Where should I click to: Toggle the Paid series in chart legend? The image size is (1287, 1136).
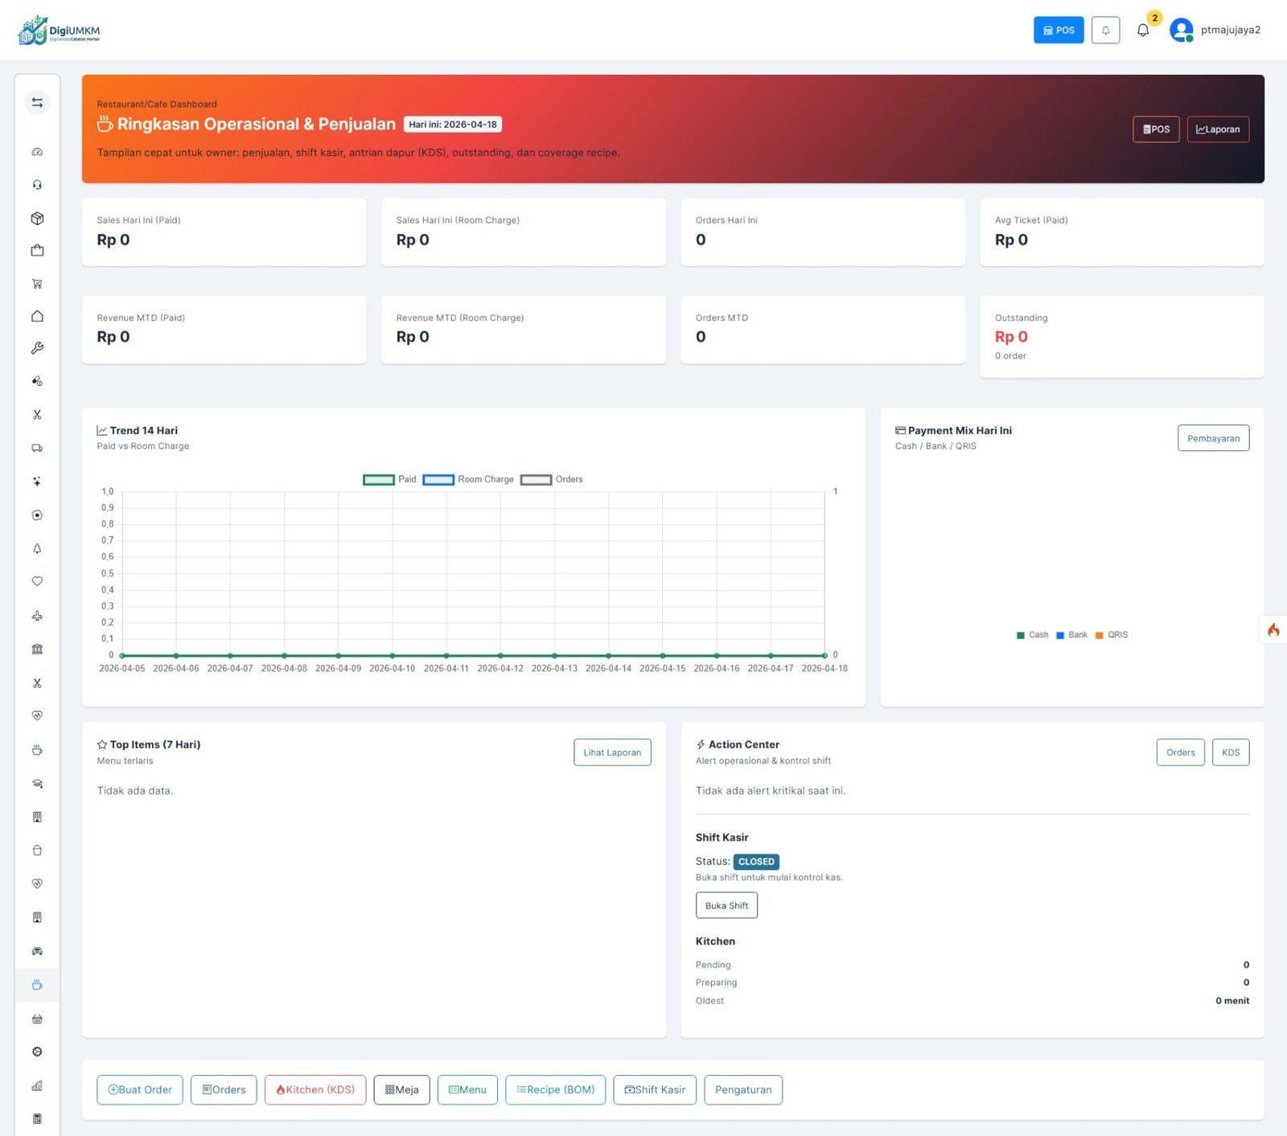pos(378,480)
